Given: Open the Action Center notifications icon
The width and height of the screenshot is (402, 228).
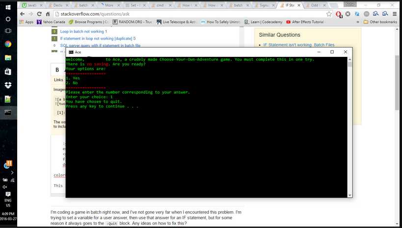Looking at the screenshot, I should tap(8, 194).
